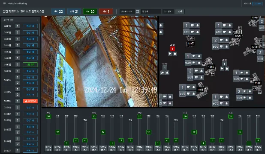Select hoist 2 button beside building 126
The width and height of the screenshot is (265, 154).
[215, 40]
